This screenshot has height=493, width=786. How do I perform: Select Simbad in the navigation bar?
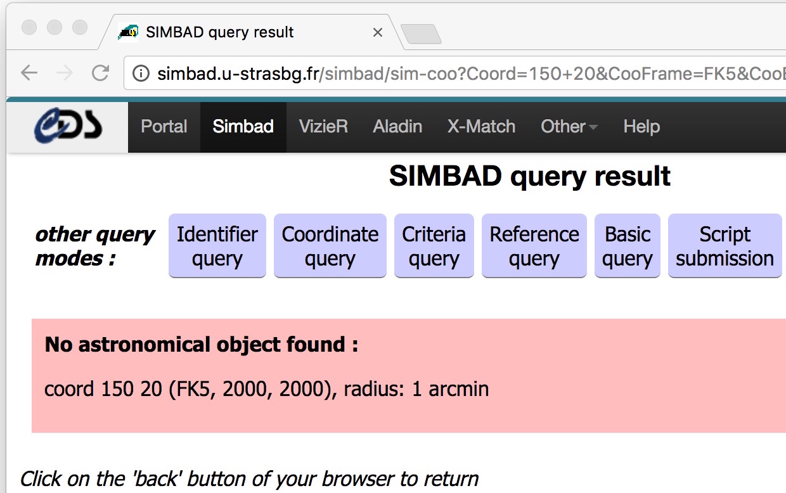click(x=243, y=127)
